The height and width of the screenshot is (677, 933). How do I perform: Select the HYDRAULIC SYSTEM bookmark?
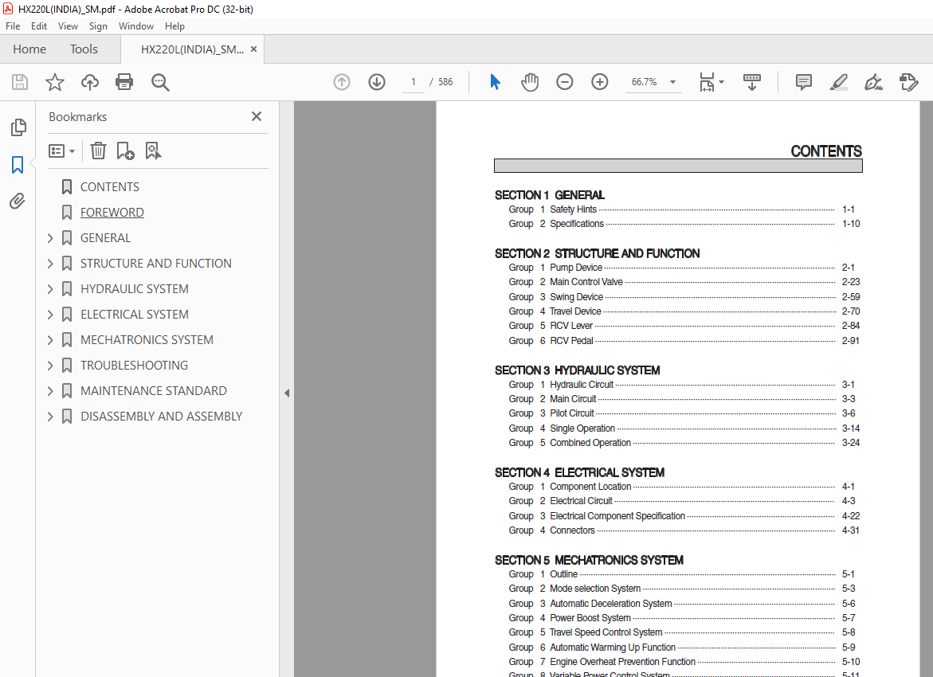tap(135, 289)
